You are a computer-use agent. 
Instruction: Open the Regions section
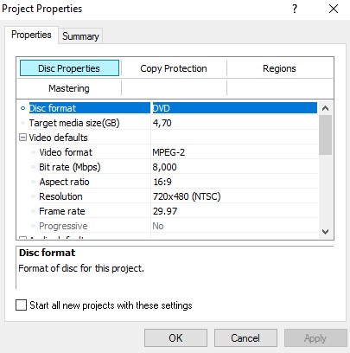coord(279,68)
